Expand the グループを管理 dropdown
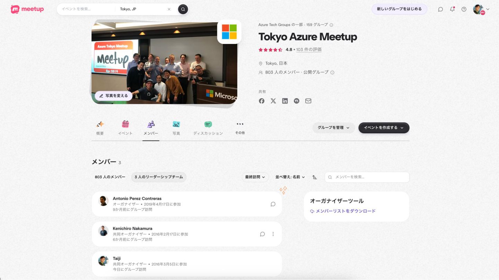Image resolution: width=499 pixels, height=280 pixels. pyautogui.click(x=334, y=128)
